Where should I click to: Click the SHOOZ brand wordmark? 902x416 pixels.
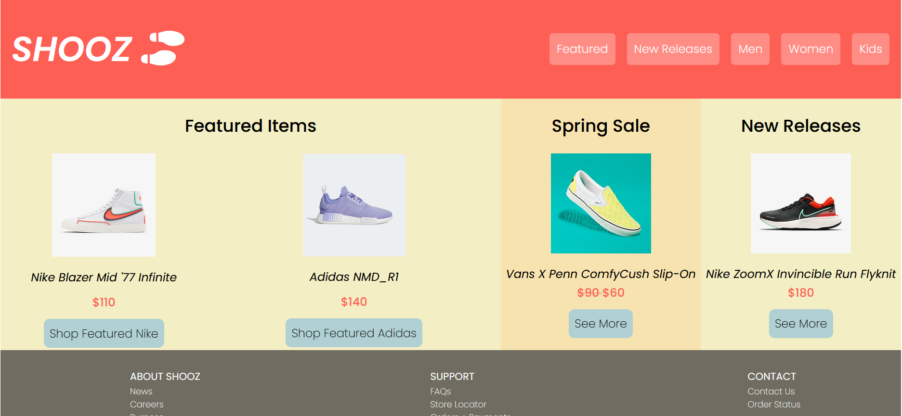(x=72, y=49)
